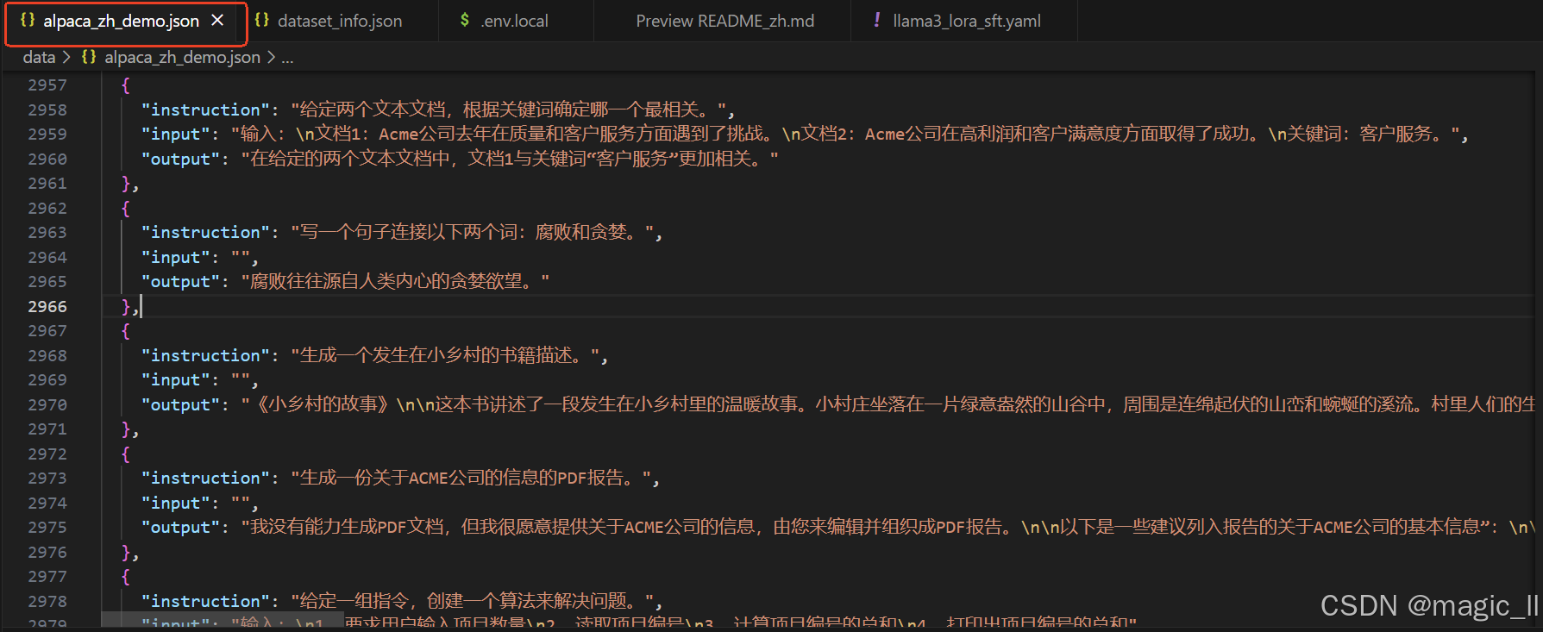Viewport: 1543px width, 632px height.
Task: Click the horizontal scrollbar at the editor bottom
Action: (222, 619)
